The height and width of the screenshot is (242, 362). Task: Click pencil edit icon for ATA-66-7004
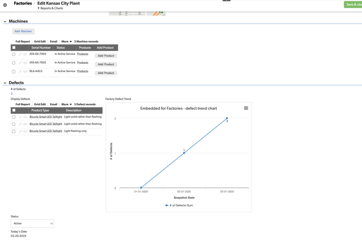pyautogui.click(x=20, y=54)
